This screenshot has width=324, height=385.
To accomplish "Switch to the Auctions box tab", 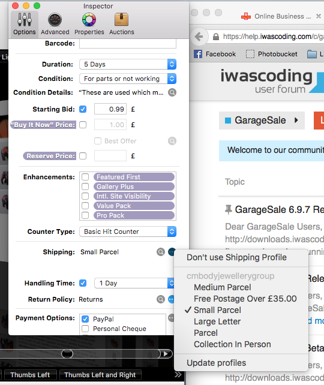I will pos(122,24).
